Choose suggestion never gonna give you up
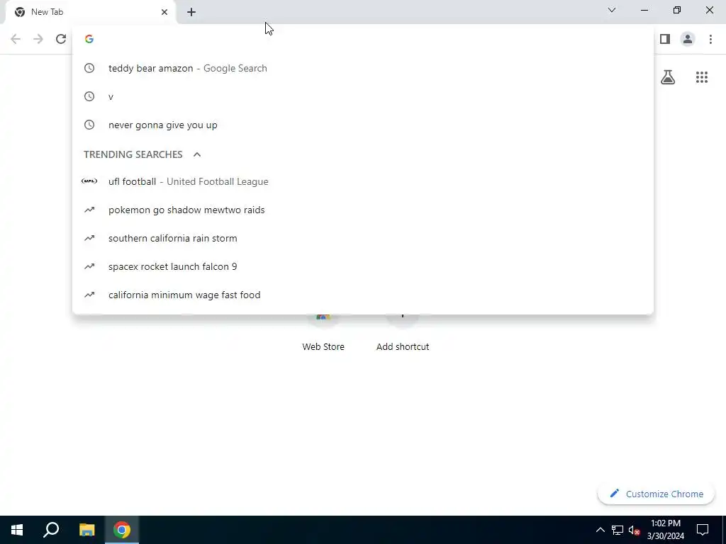The height and width of the screenshot is (544, 726). [363, 125]
